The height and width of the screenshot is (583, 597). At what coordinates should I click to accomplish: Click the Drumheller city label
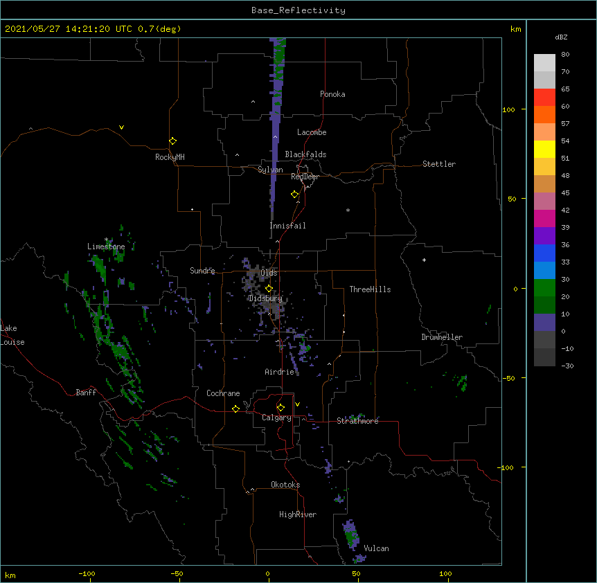442,337
